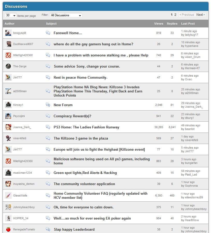The image size is (211, 233).
Task: Click last poster eliseotorrez89
Action: pyautogui.click(x=194, y=197)
